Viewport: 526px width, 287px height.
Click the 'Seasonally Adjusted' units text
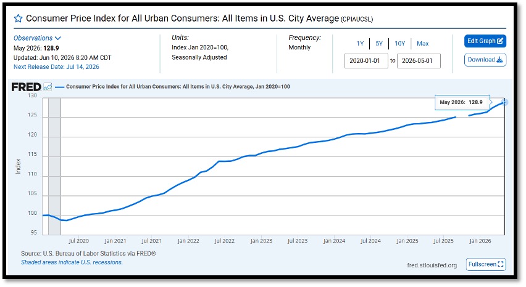coord(199,57)
